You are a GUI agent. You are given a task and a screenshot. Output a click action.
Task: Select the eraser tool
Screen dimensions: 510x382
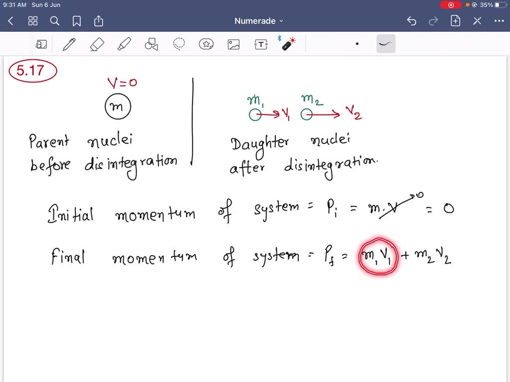97,44
